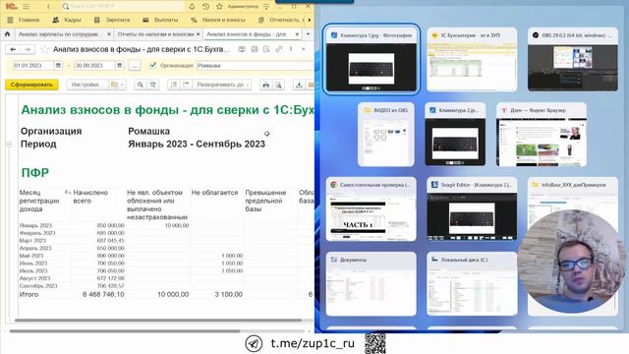
Task: Select the Клавиатура 1.jpg Фотографии window thumbnail
Action: [372, 59]
